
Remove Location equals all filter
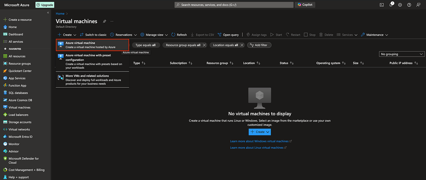click(242, 45)
